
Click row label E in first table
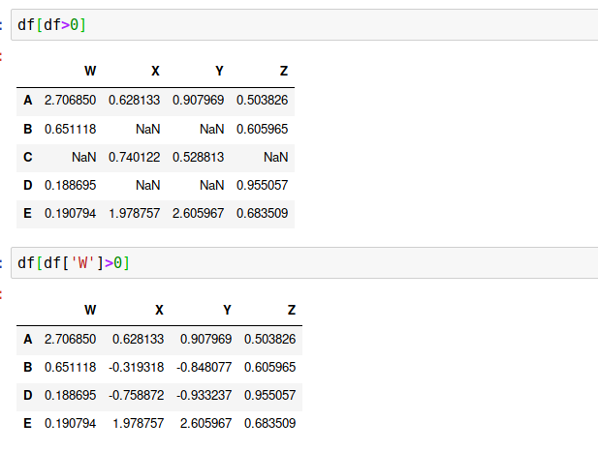click(x=27, y=213)
